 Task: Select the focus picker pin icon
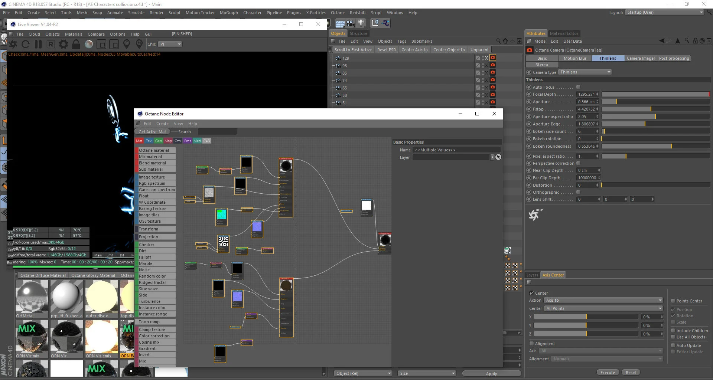click(127, 44)
